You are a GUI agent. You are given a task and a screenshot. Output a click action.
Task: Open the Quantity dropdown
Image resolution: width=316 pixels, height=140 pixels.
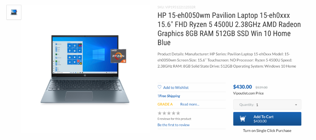(267, 105)
